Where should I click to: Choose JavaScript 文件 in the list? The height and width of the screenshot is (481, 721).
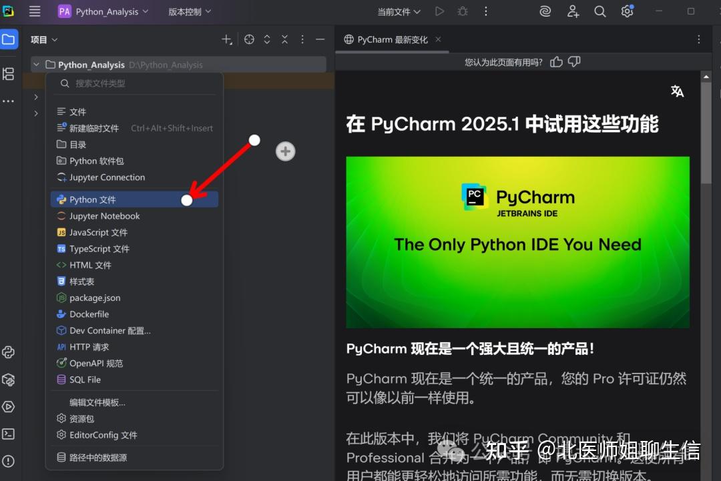pos(134,232)
